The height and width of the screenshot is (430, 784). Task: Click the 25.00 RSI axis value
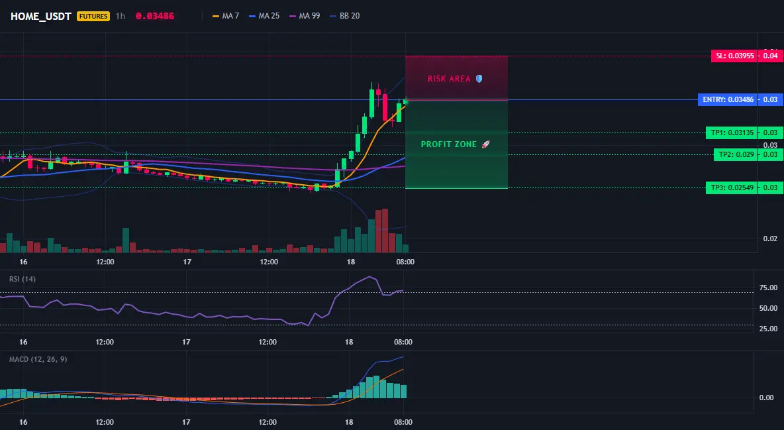click(x=768, y=329)
